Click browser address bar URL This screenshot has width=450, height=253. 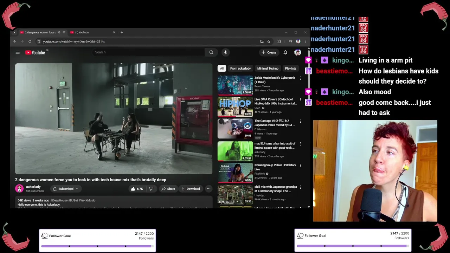click(x=74, y=41)
